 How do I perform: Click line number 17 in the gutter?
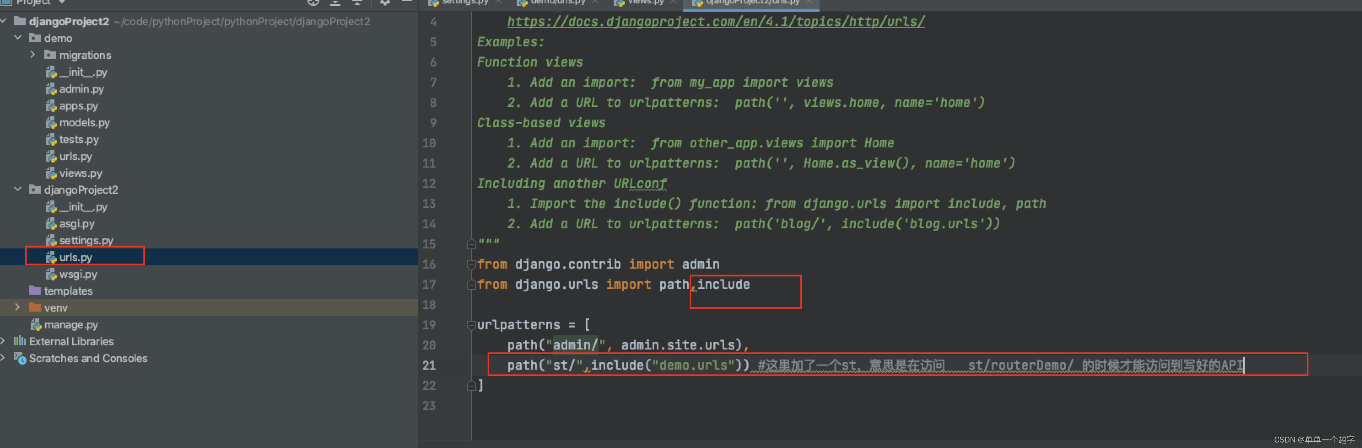click(x=429, y=284)
